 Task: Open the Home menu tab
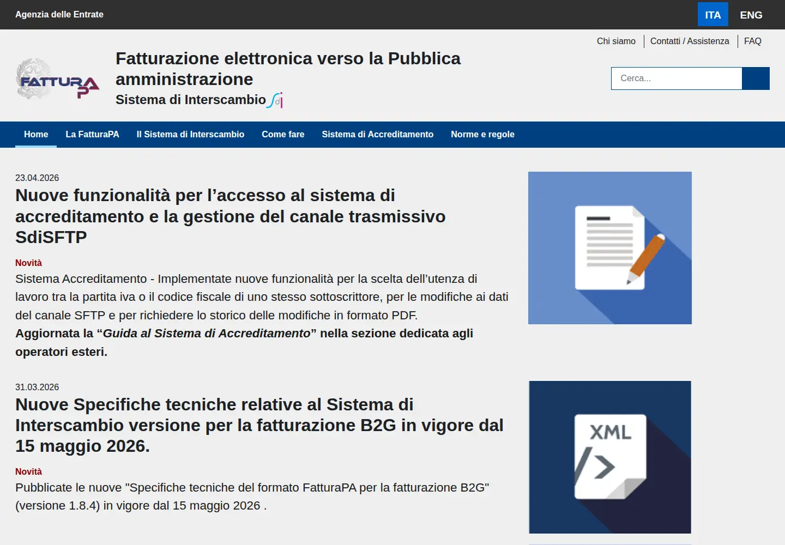(x=36, y=135)
